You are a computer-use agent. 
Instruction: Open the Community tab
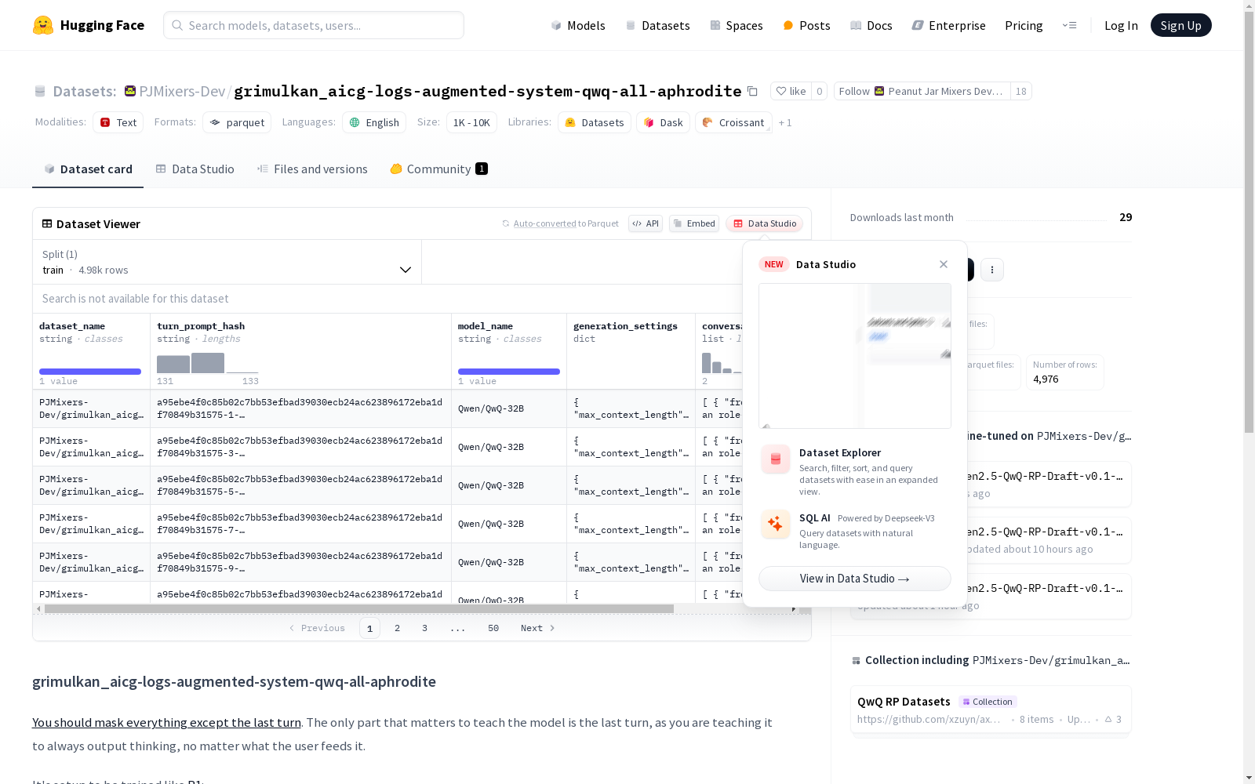click(x=438, y=169)
